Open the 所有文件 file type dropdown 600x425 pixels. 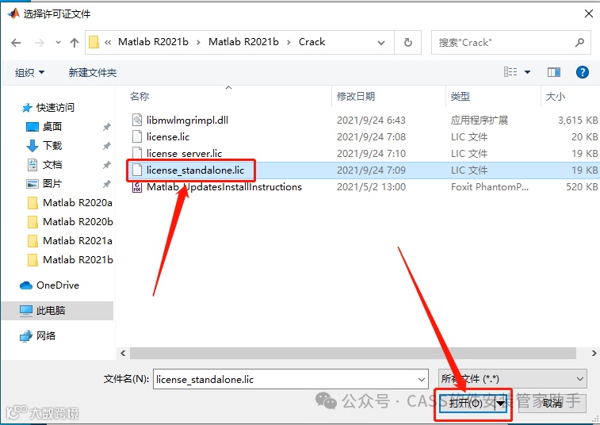(x=512, y=379)
